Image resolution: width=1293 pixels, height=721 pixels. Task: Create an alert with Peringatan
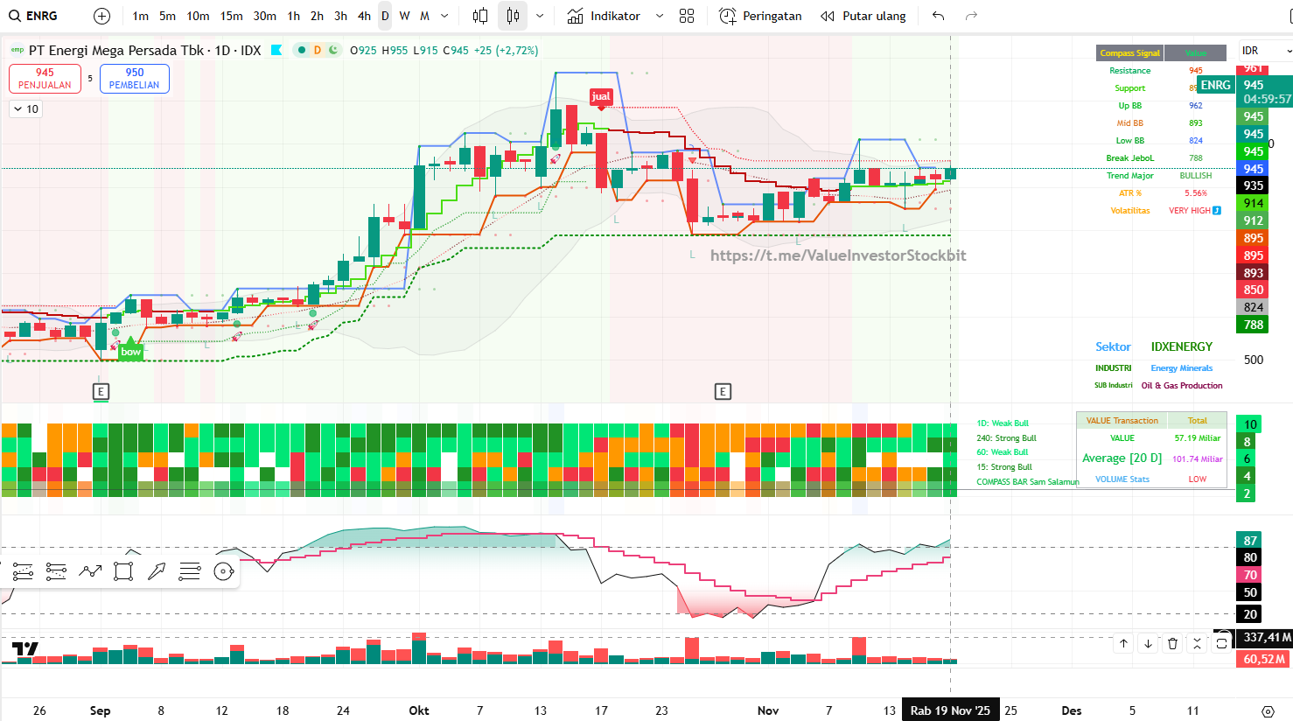760,16
